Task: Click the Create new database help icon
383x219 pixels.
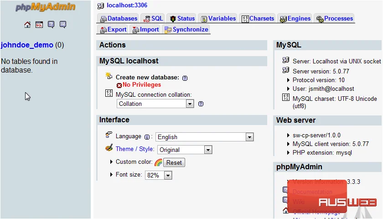Action: coord(185,78)
